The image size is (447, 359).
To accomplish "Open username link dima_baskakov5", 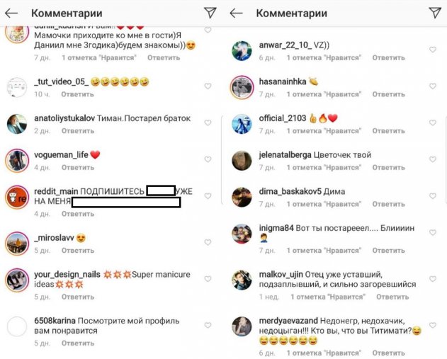I will [x=290, y=191].
